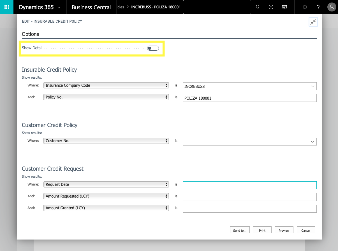Click the Send to... button

(x=240, y=230)
